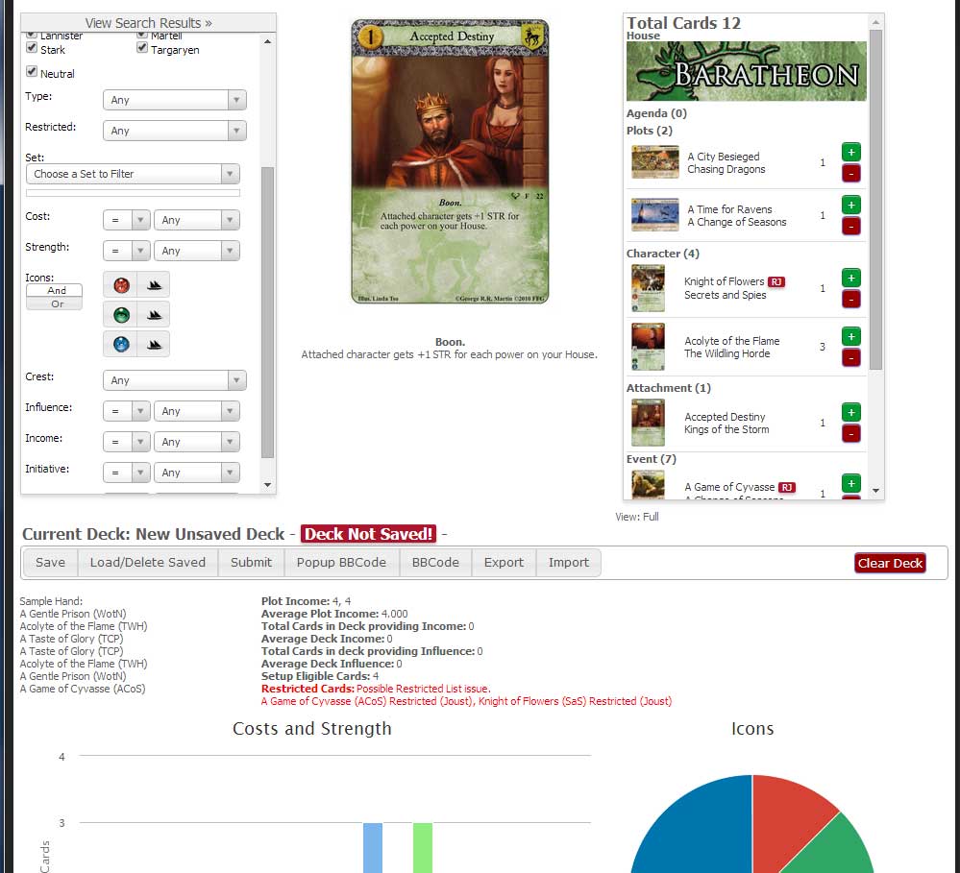Remove a copy of Acolyte of the Flame
This screenshot has width=960, height=873.
[851, 358]
